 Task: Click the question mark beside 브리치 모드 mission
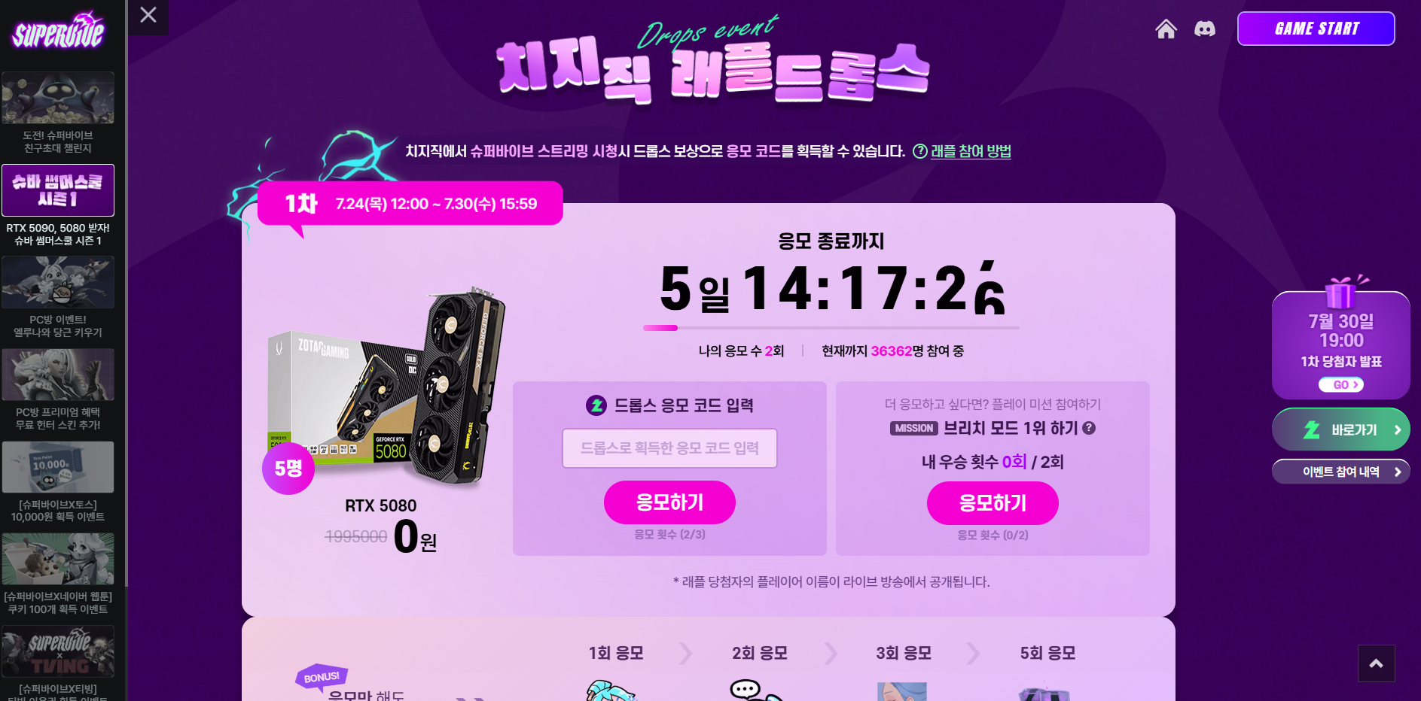(x=1089, y=428)
